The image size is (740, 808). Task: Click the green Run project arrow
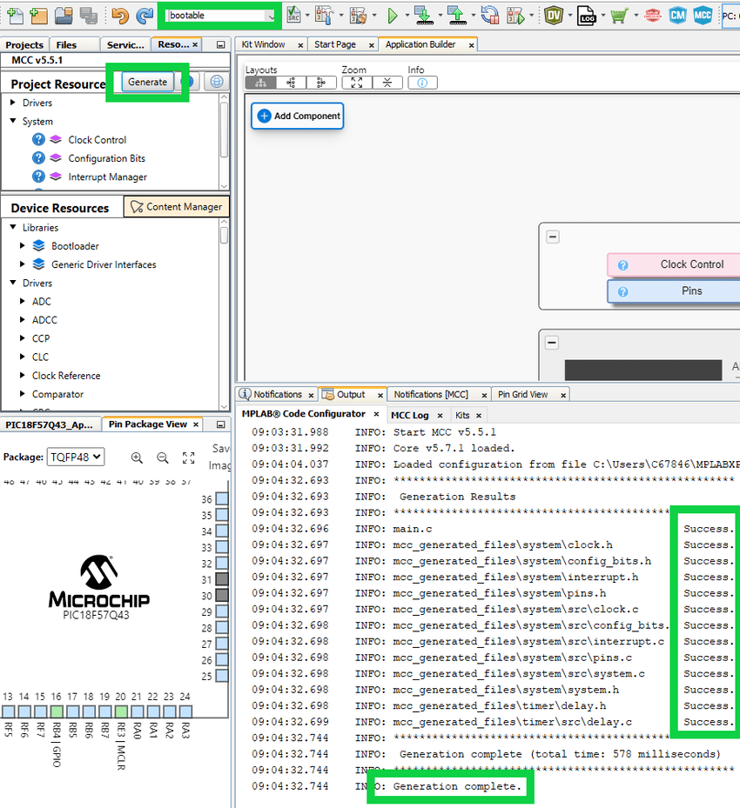393,15
